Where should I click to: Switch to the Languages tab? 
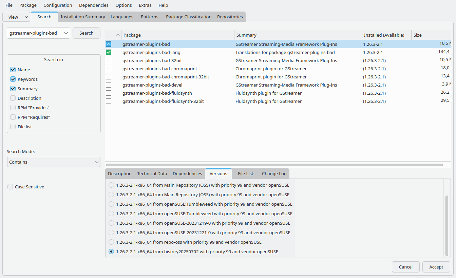point(122,17)
